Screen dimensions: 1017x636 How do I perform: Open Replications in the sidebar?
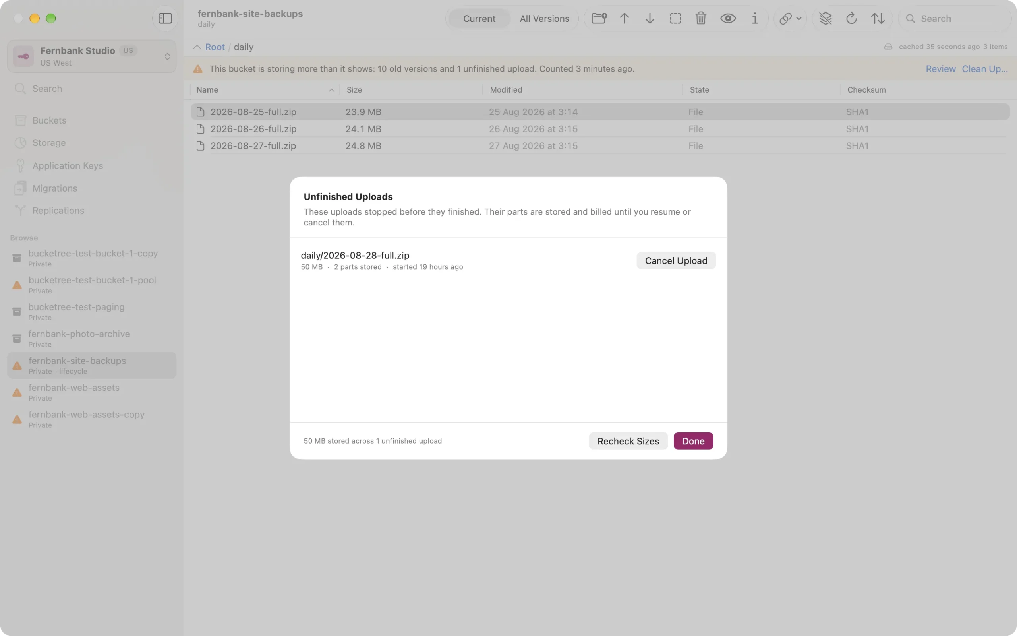pyautogui.click(x=92, y=211)
